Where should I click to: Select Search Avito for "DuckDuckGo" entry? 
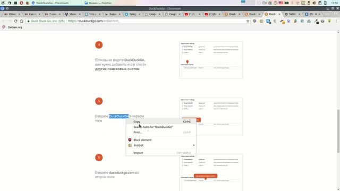[x=161, y=127]
